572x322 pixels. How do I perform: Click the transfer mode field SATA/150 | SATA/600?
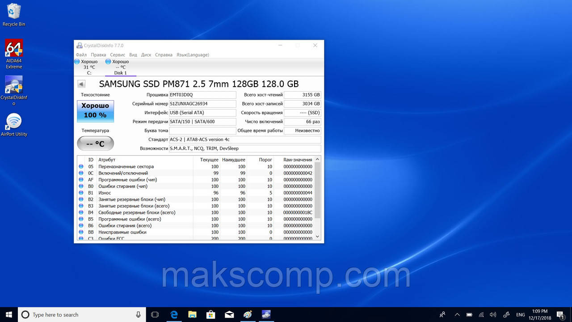tap(202, 122)
